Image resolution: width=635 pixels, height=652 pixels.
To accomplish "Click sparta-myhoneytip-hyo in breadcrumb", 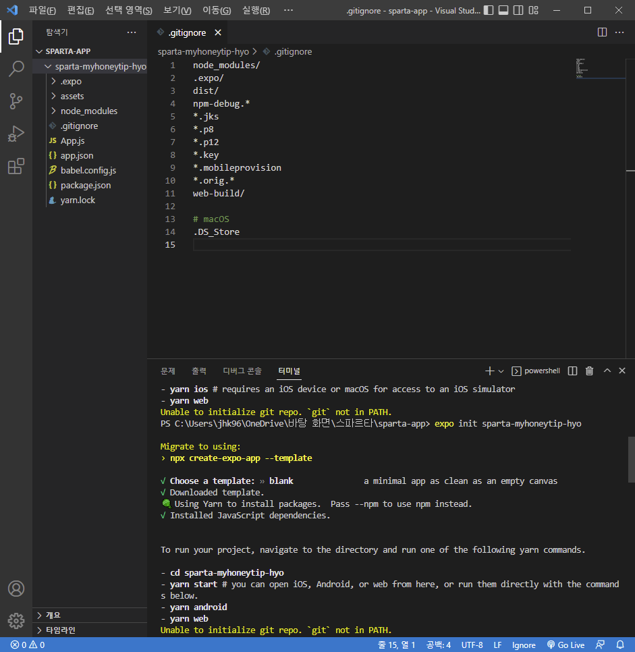I will [x=203, y=51].
